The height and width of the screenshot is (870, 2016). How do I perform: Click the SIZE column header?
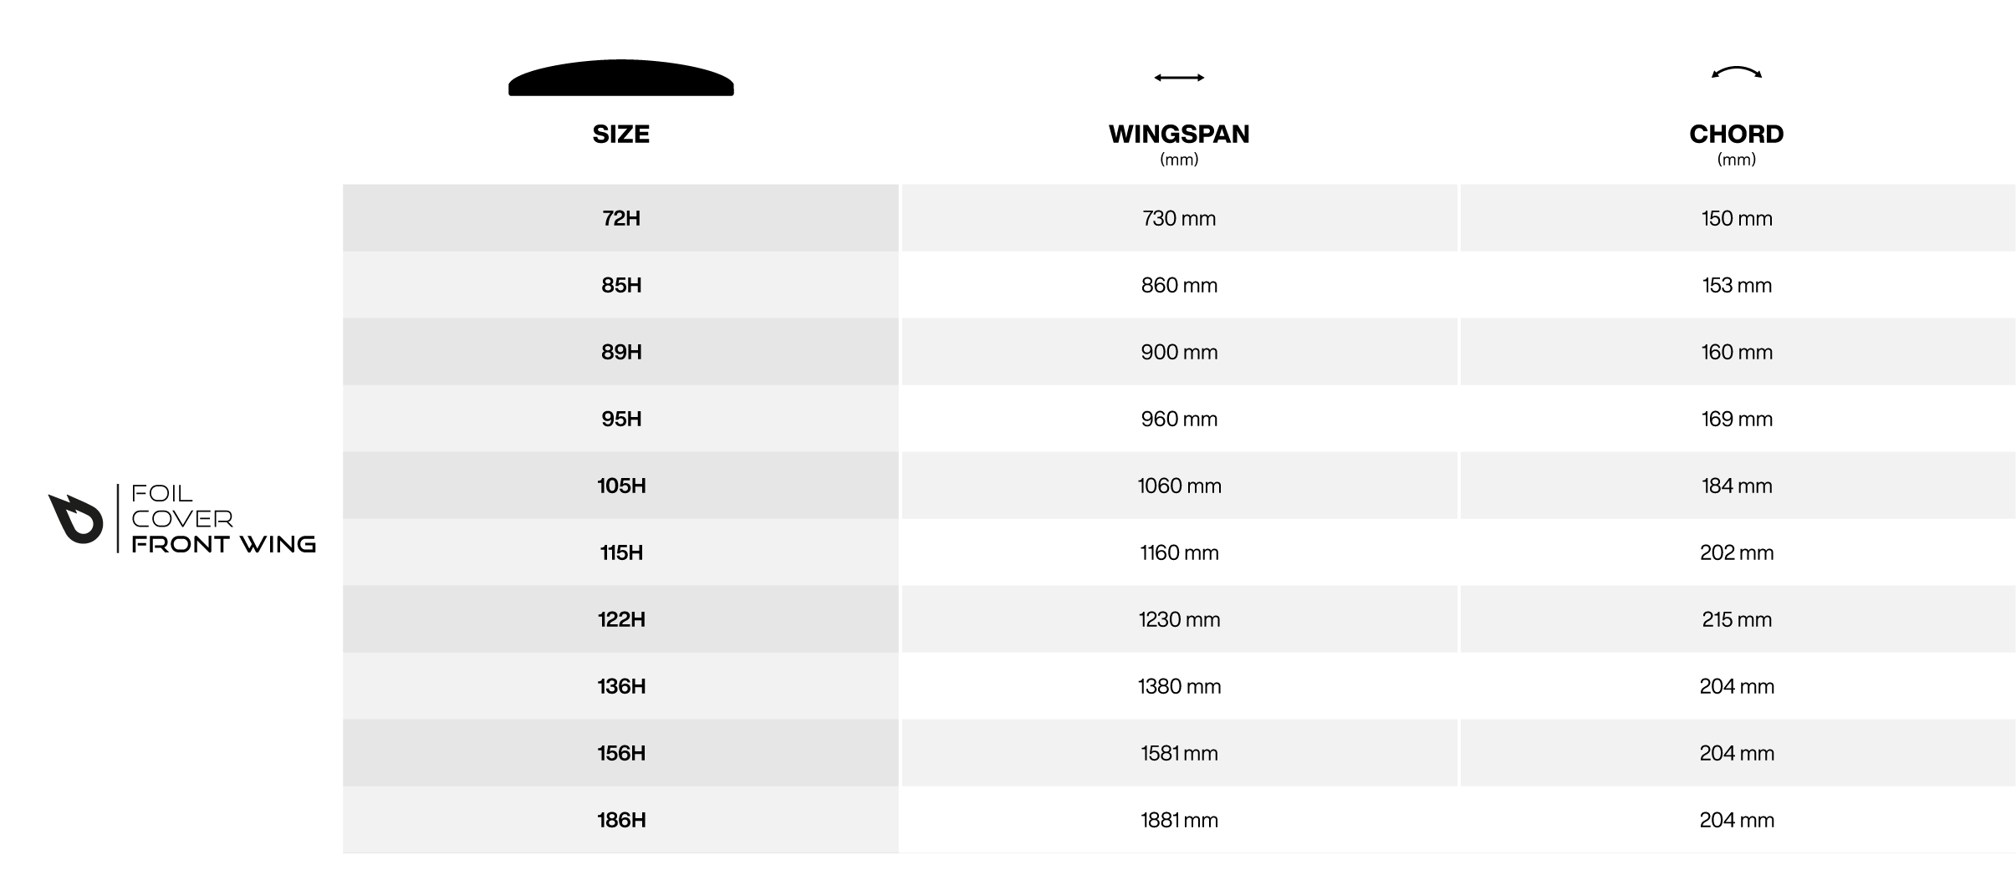click(x=620, y=134)
